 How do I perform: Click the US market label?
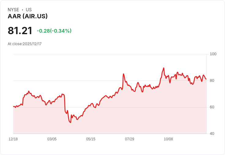(29, 10)
